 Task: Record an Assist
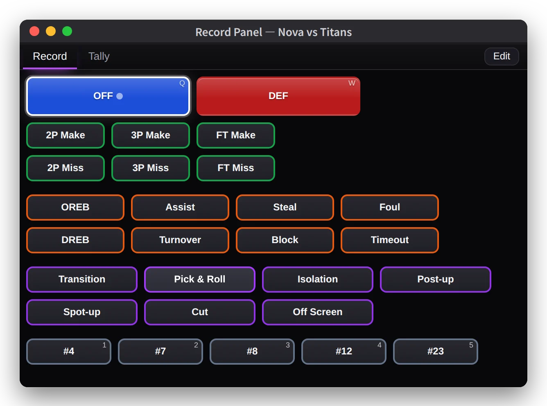tap(180, 208)
